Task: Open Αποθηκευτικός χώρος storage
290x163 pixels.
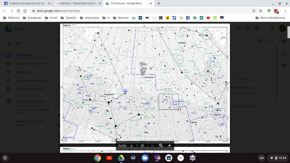Action: [30, 101]
